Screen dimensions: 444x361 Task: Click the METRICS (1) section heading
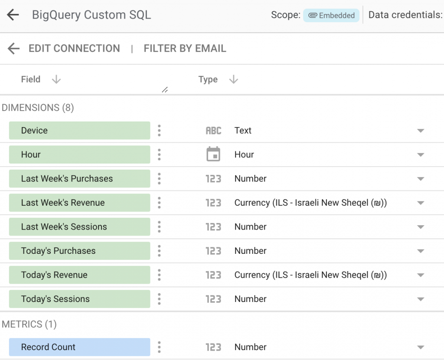(29, 325)
